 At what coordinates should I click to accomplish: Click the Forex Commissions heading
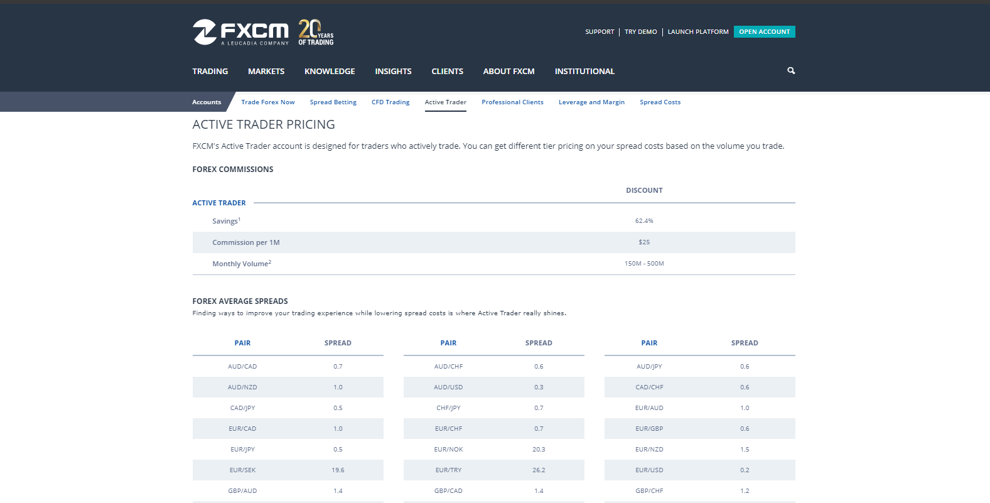coord(233,170)
